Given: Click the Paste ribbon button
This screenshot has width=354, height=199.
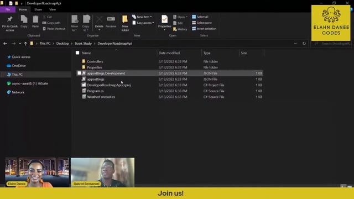Looking at the screenshot, I should pos(35,22).
